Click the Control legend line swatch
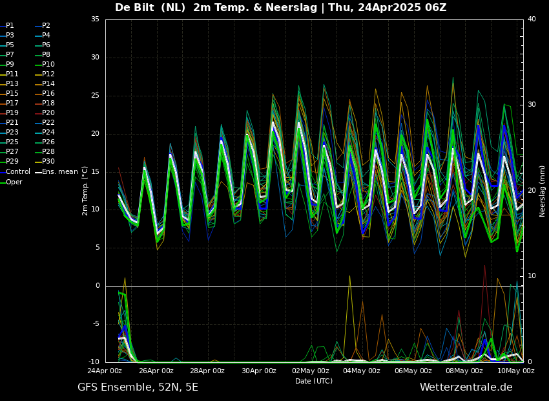 pyautogui.click(x=3, y=172)
